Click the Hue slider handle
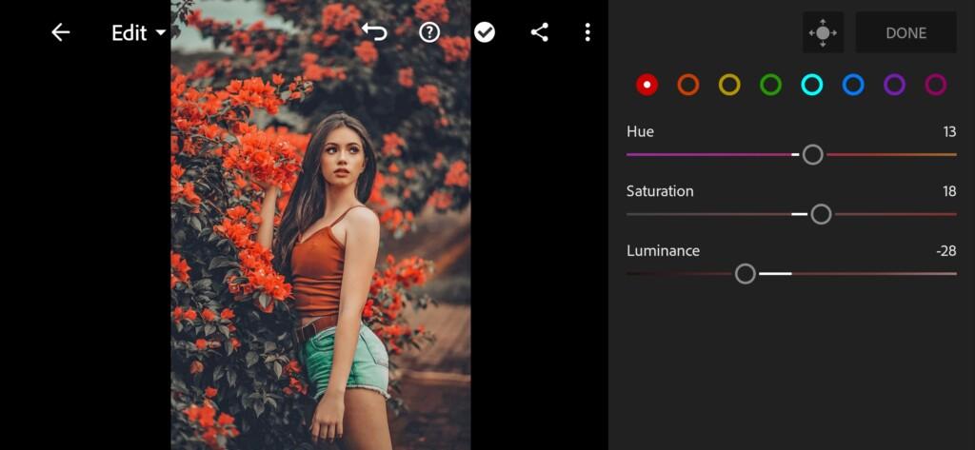The image size is (975, 450). click(x=813, y=154)
